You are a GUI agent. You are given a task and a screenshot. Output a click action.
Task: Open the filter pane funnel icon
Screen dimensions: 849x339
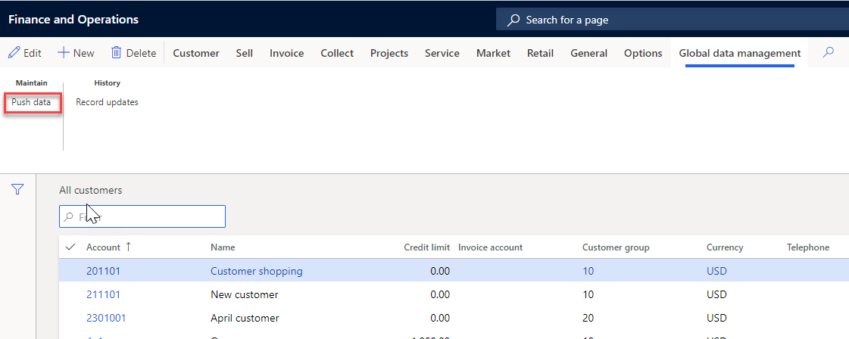(18, 189)
